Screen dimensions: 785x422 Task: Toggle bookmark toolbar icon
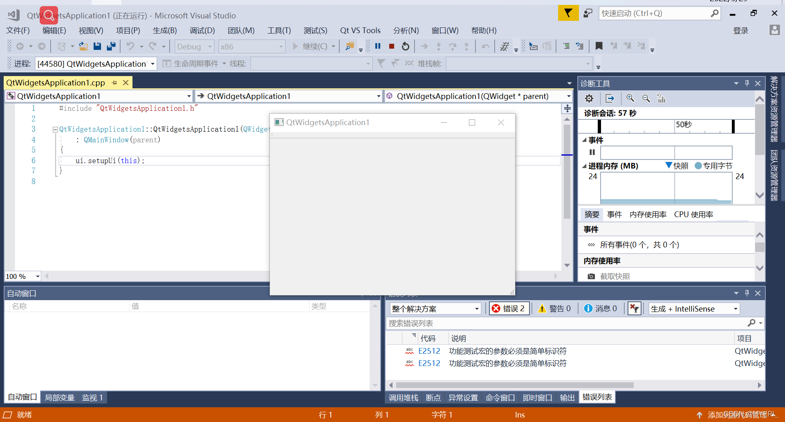(599, 46)
